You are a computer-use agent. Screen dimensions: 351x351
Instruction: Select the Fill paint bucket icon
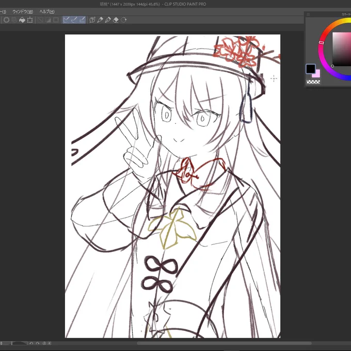(22, 20)
